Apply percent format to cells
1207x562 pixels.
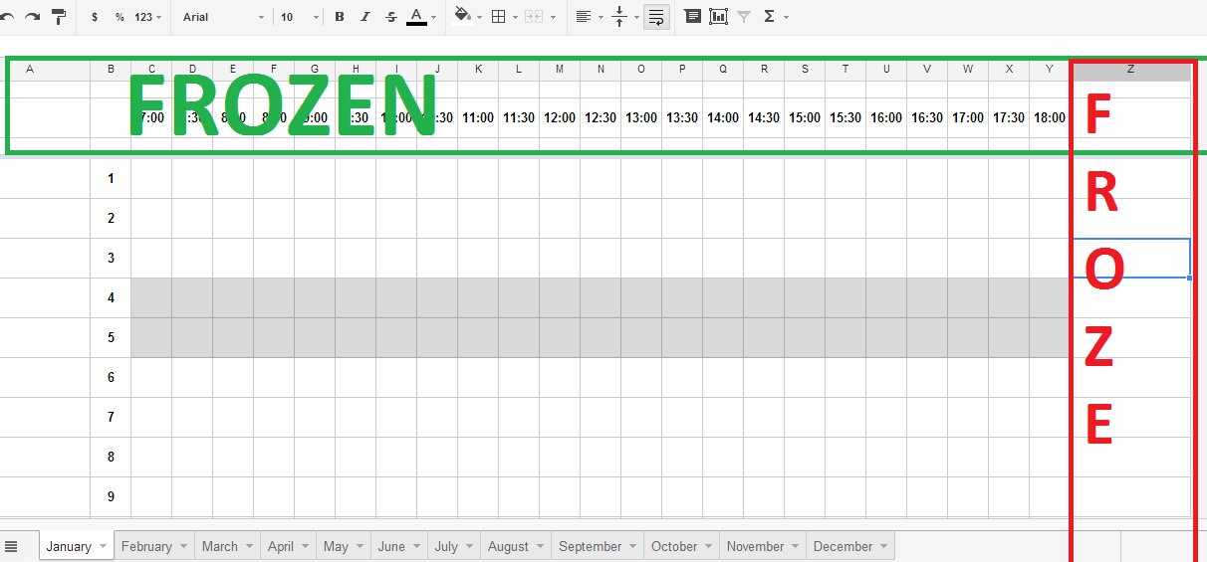(x=120, y=17)
